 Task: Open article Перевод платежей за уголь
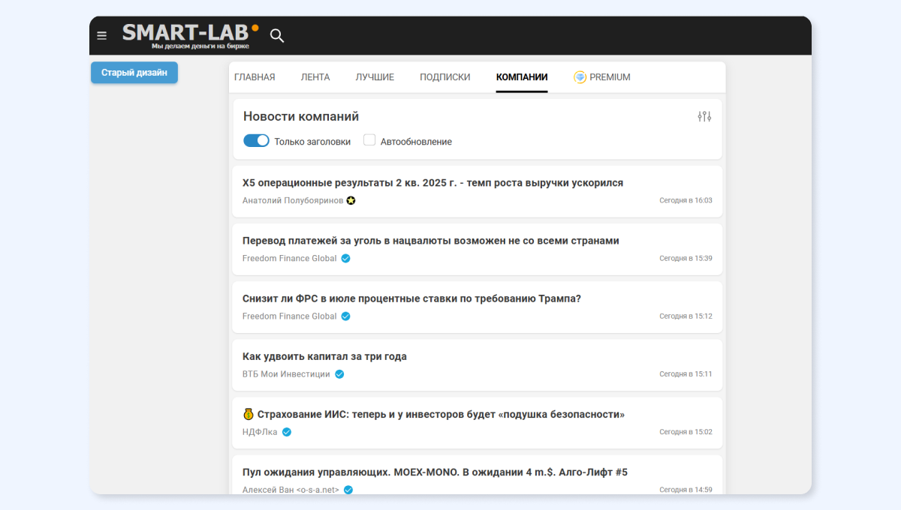(x=431, y=241)
